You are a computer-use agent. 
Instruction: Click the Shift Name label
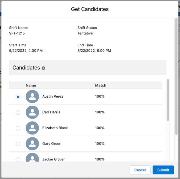(x=18, y=28)
